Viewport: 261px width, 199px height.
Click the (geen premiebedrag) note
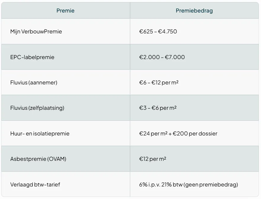click(211, 185)
